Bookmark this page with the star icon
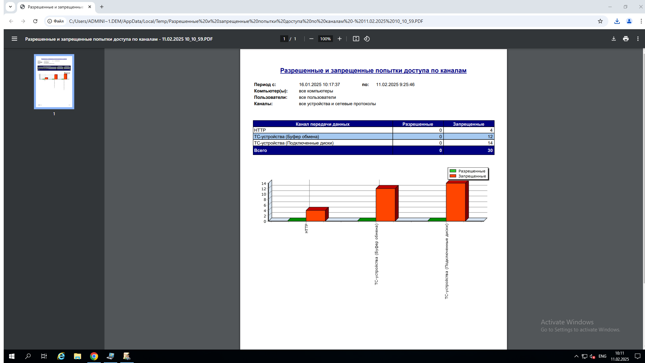The width and height of the screenshot is (645, 363). pyautogui.click(x=600, y=21)
